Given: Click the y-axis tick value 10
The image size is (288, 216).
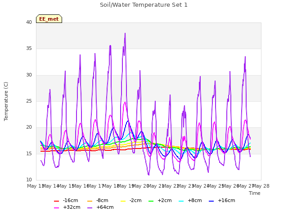Looking at the screenshot, I should (29, 180).
